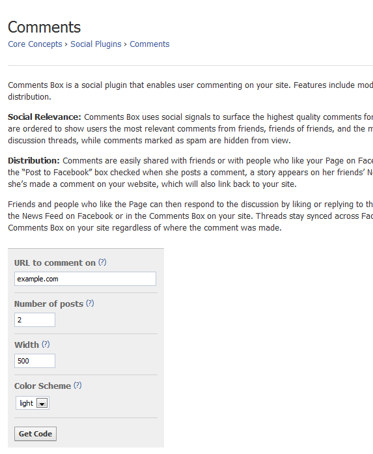Click the Comments page heading
This screenshot has height=454, width=373.
44,27
